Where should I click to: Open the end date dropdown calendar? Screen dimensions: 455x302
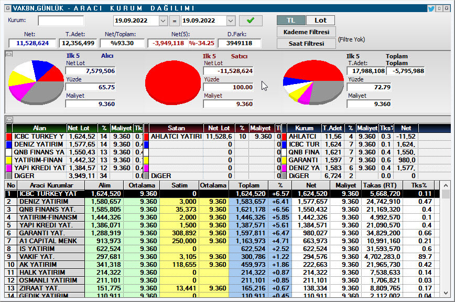[231, 20]
